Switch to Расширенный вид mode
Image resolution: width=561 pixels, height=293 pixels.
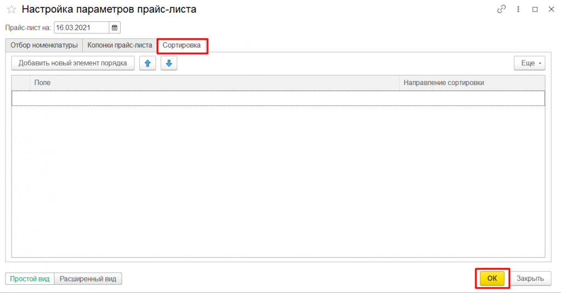(88, 279)
